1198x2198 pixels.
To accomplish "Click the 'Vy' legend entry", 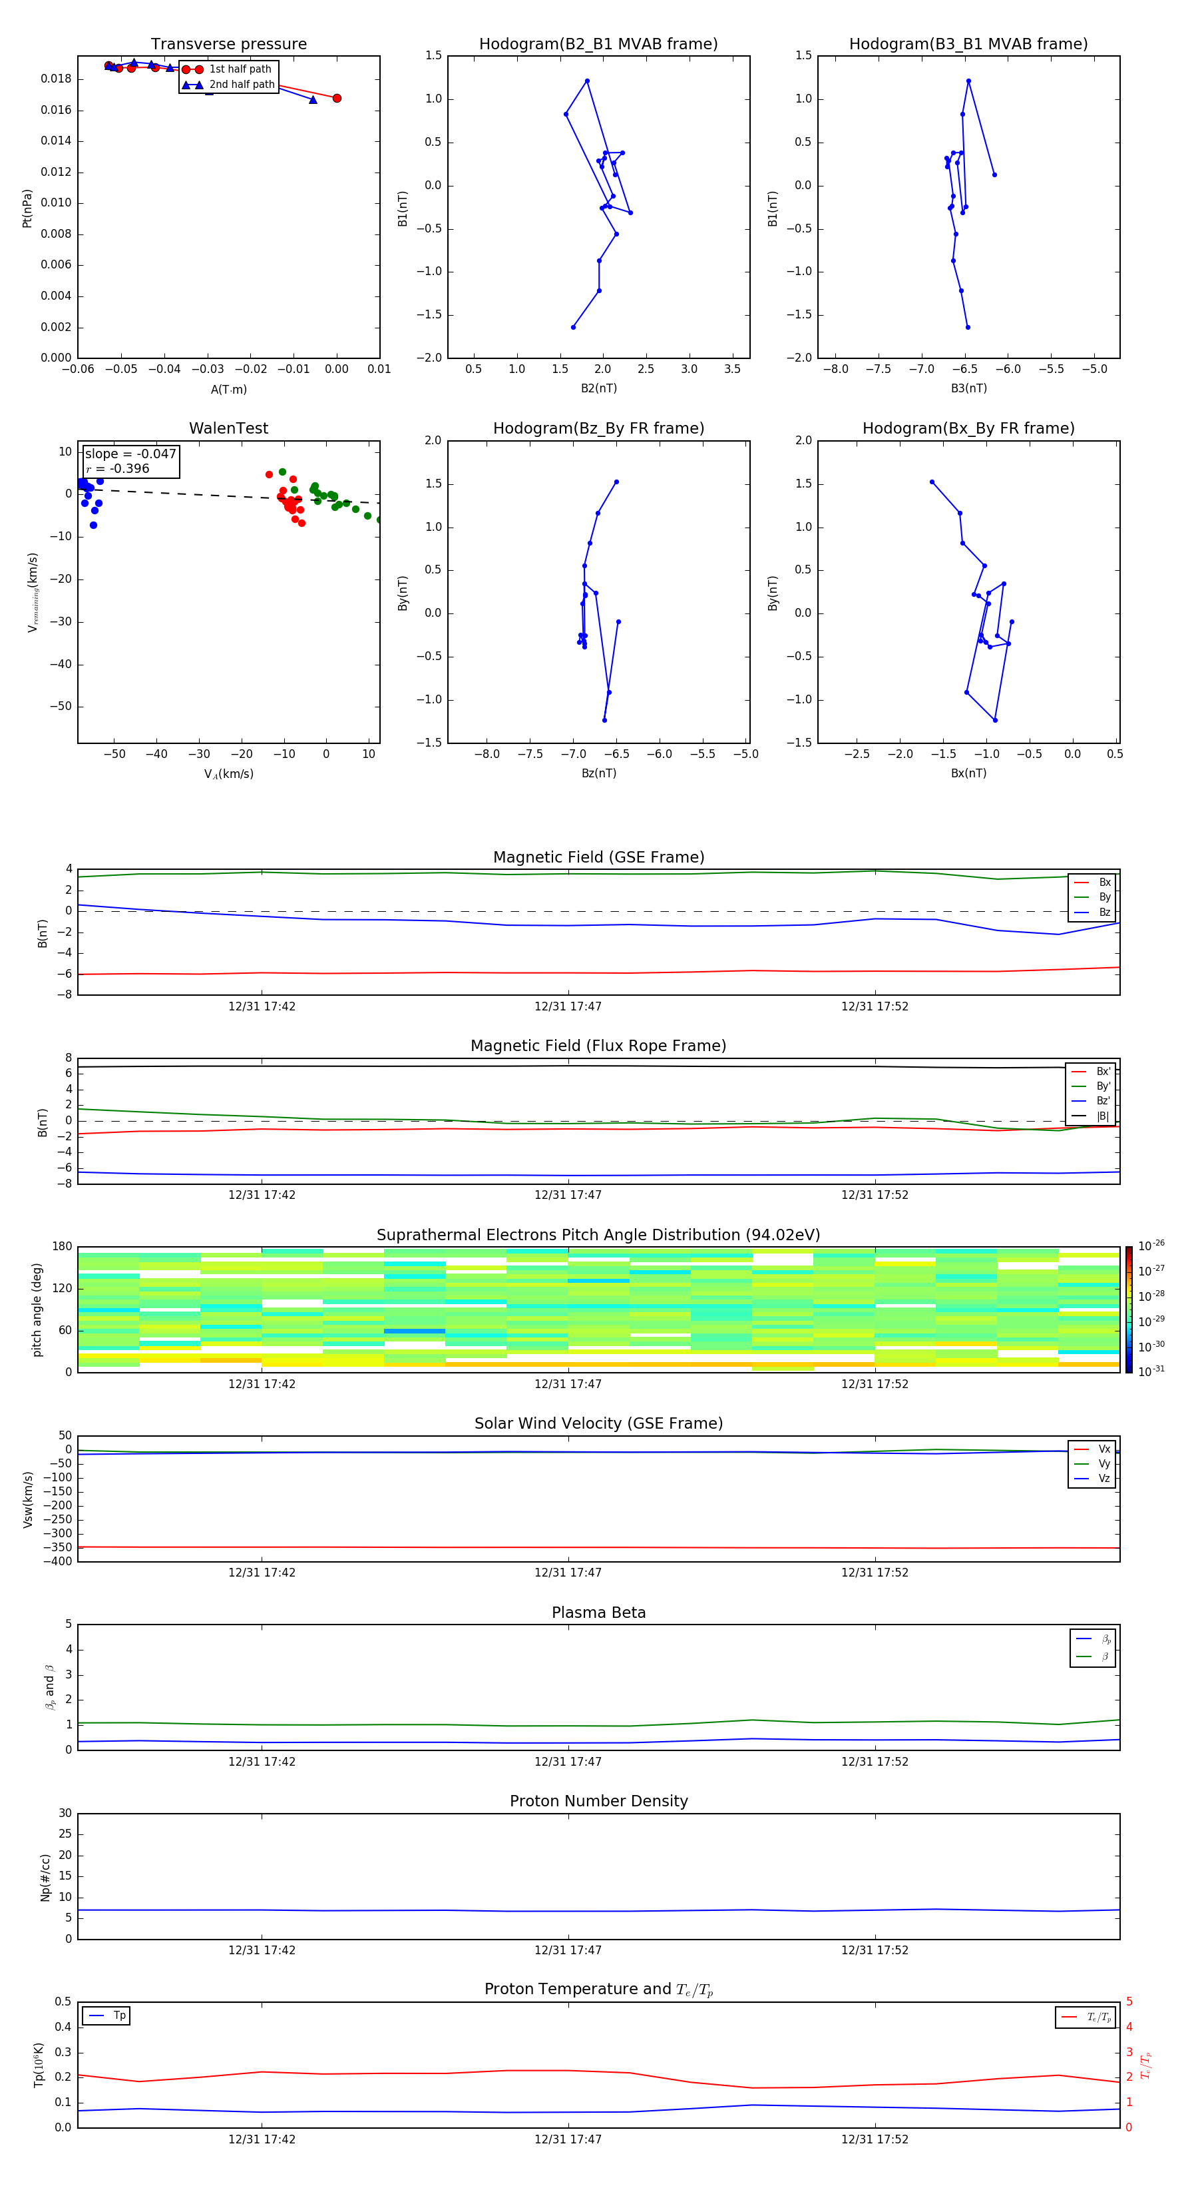I will click(1093, 1463).
